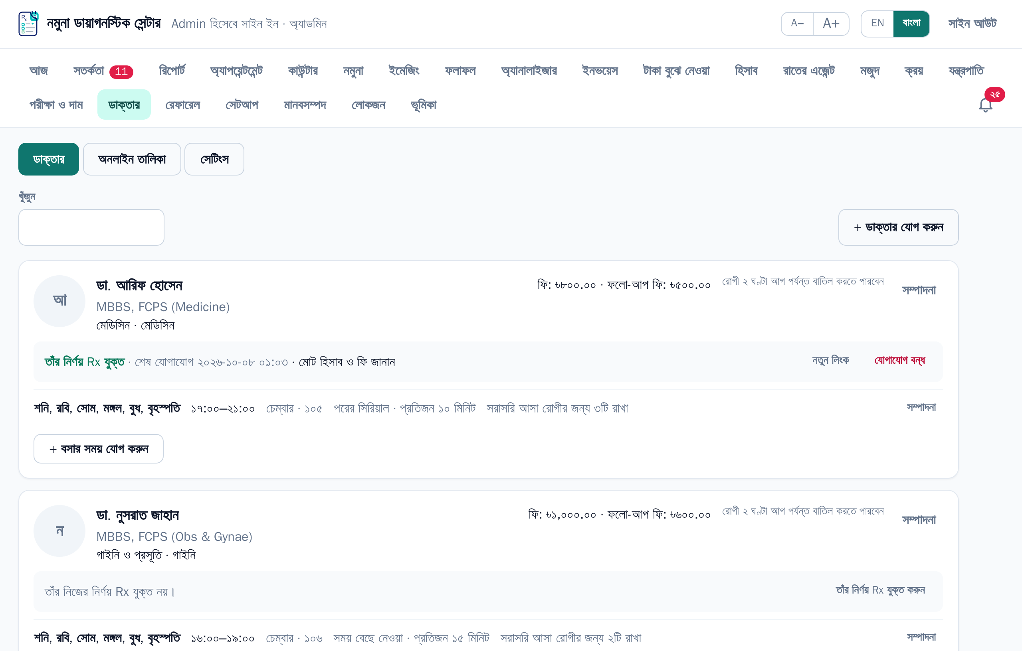The image size is (1022, 651).
Task: Switch language to EN
Action: click(x=877, y=24)
